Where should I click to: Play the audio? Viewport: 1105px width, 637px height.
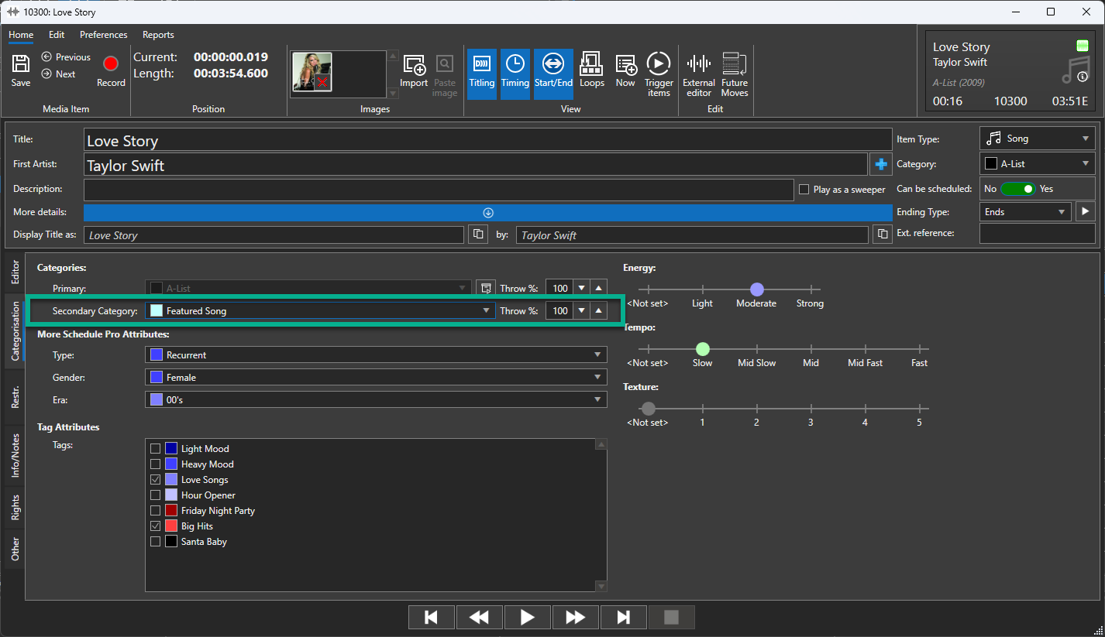(528, 617)
